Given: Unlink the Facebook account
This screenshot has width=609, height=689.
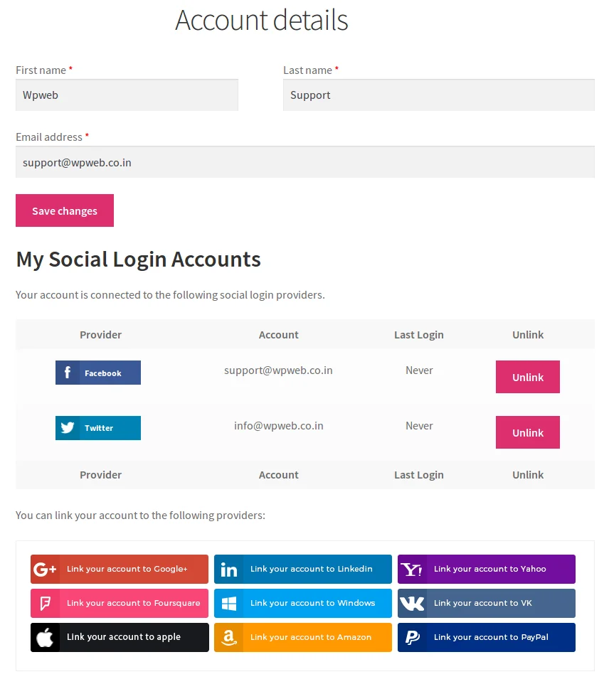Looking at the screenshot, I should pos(527,377).
